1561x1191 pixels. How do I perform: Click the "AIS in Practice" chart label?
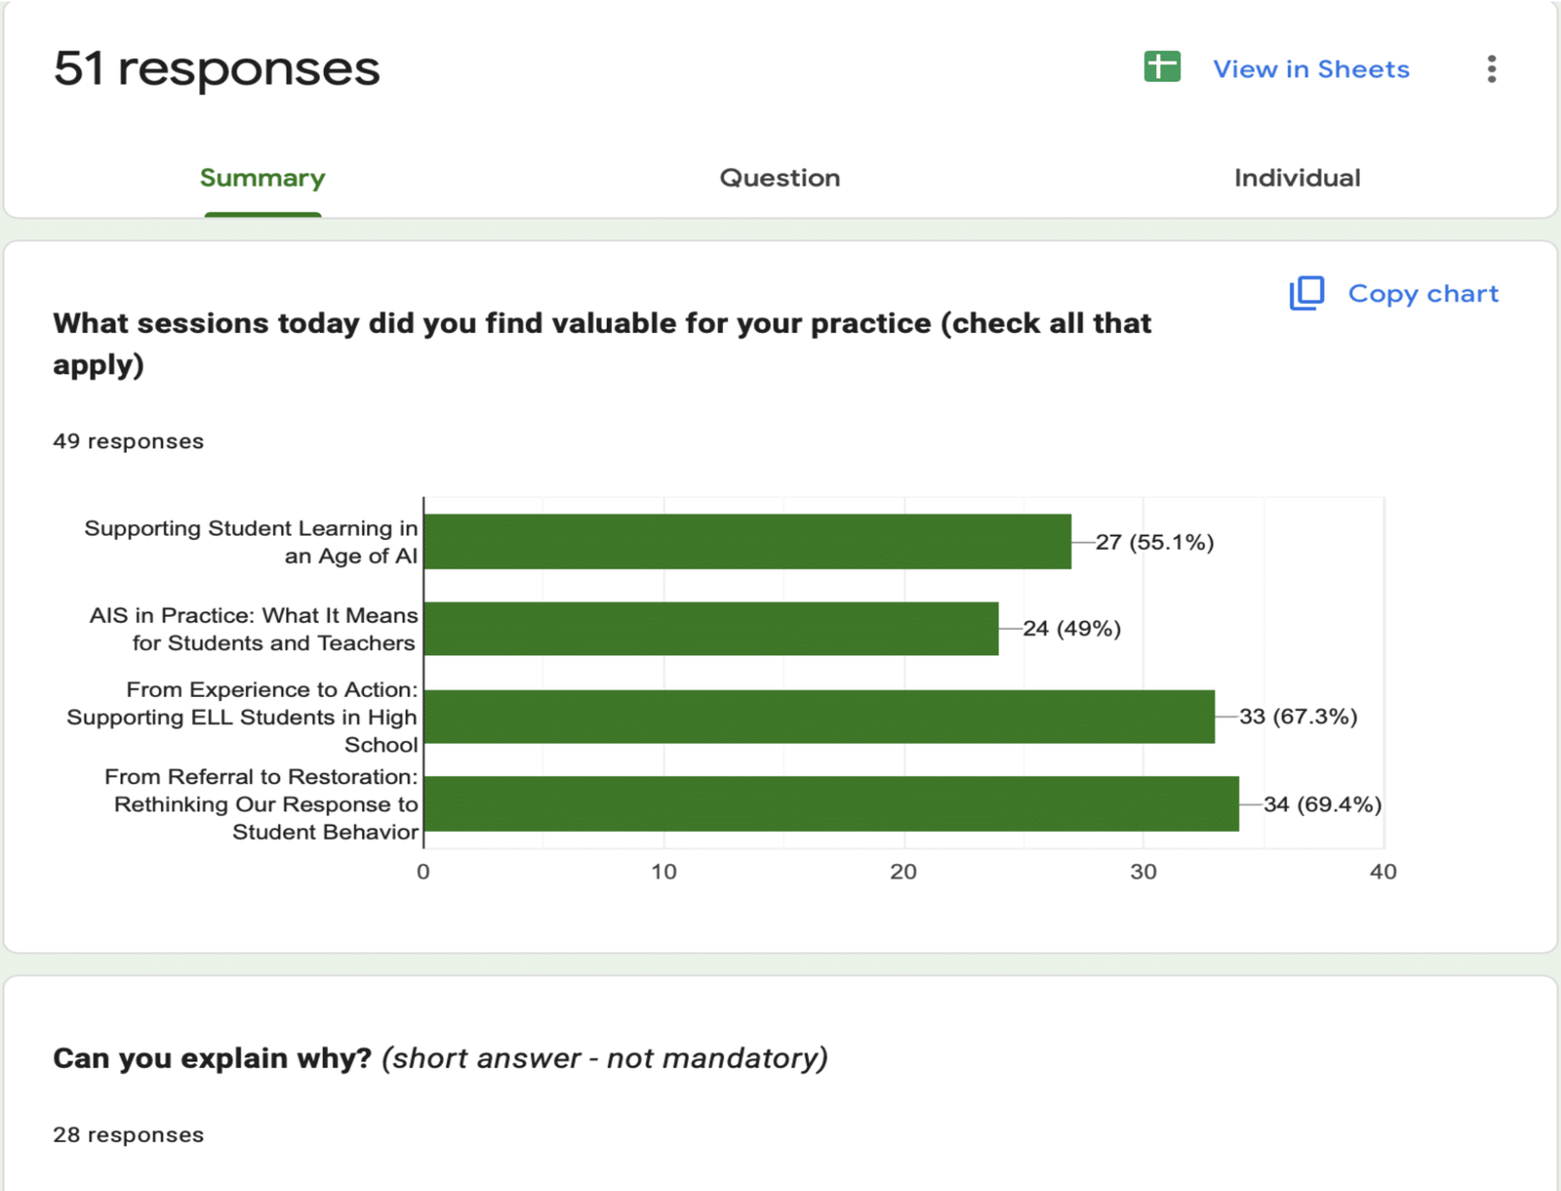(254, 629)
